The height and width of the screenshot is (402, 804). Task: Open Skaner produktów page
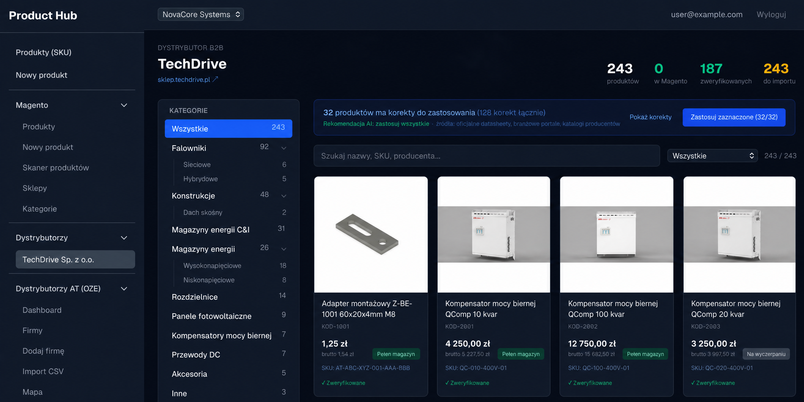(x=56, y=168)
